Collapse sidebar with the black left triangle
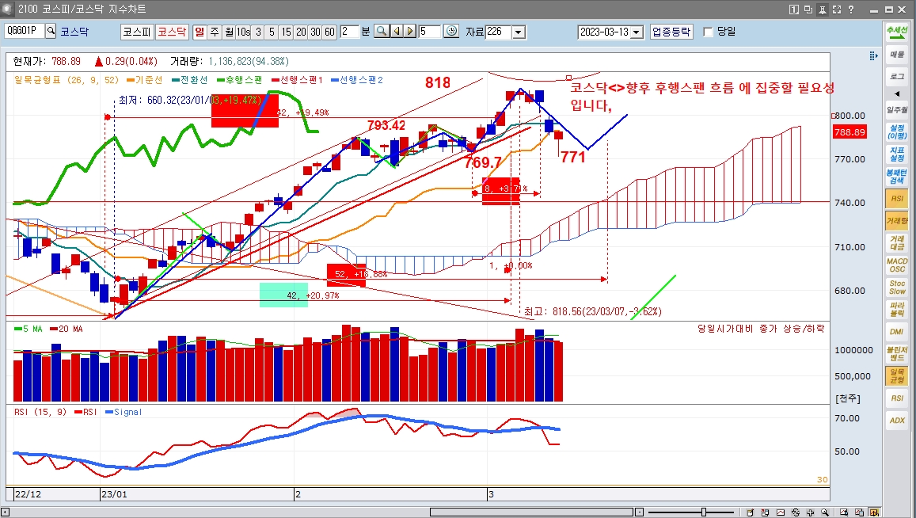The width and height of the screenshot is (916, 518). click(897, 93)
